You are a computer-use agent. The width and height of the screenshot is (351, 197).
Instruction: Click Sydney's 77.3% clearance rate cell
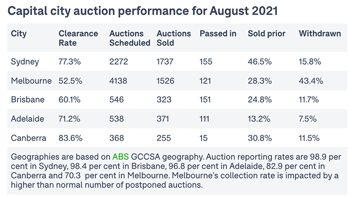click(x=70, y=62)
